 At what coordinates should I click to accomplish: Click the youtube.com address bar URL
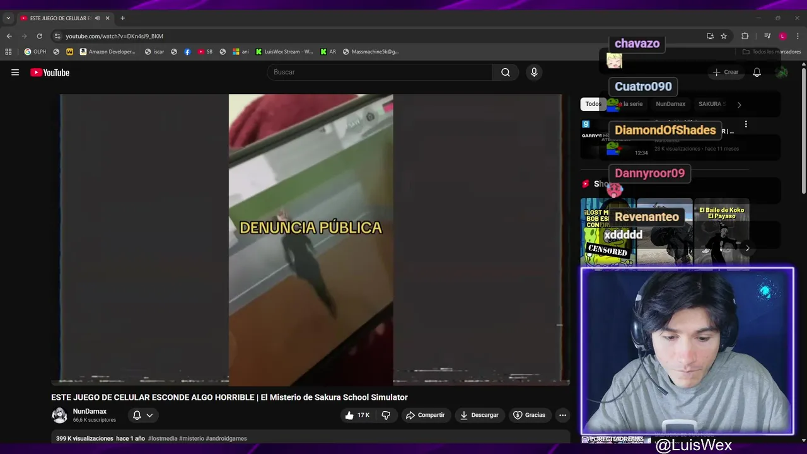click(114, 36)
